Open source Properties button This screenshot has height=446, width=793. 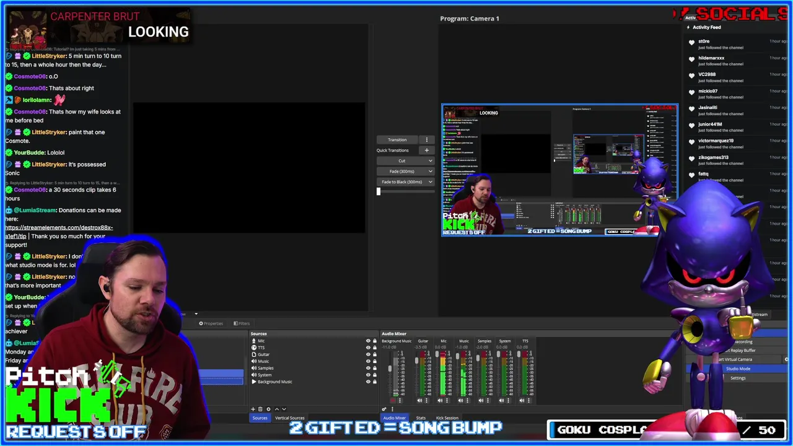(211, 323)
